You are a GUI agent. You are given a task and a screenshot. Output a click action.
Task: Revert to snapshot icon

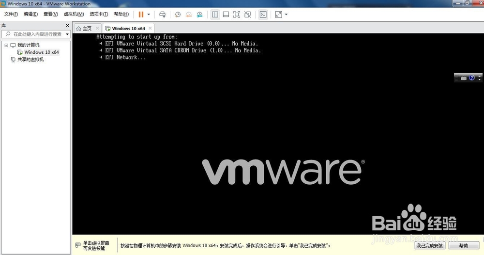pyautogui.click(x=189, y=15)
